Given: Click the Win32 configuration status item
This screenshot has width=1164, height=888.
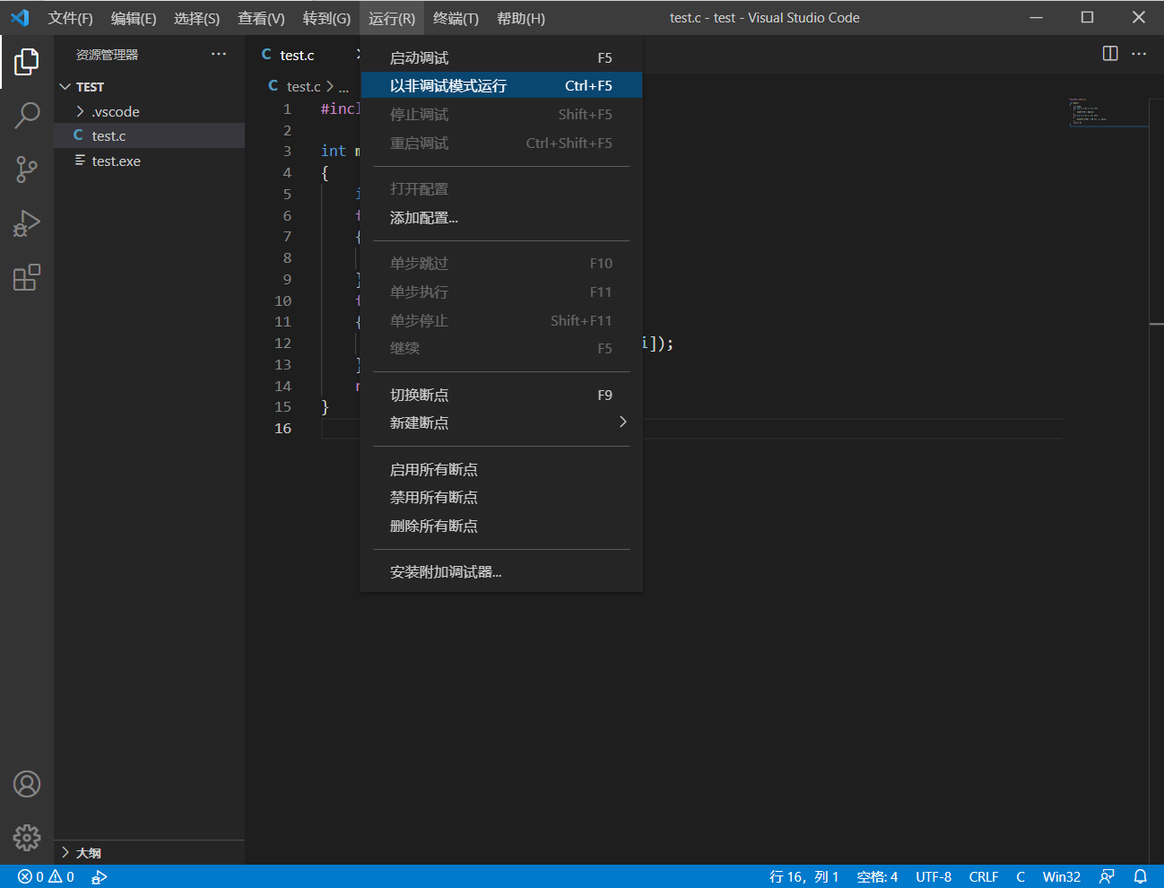Looking at the screenshot, I should pyautogui.click(x=1062, y=876).
